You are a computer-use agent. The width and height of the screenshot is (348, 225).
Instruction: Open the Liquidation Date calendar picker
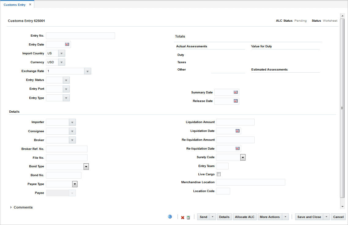[238, 131]
